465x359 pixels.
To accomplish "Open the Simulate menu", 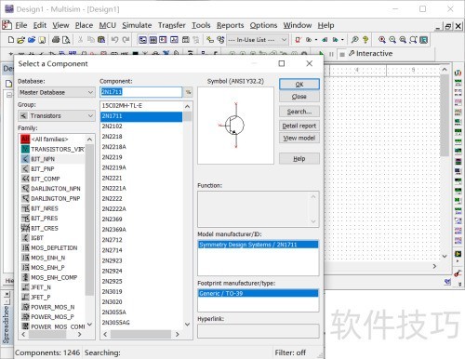I will click(x=137, y=25).
